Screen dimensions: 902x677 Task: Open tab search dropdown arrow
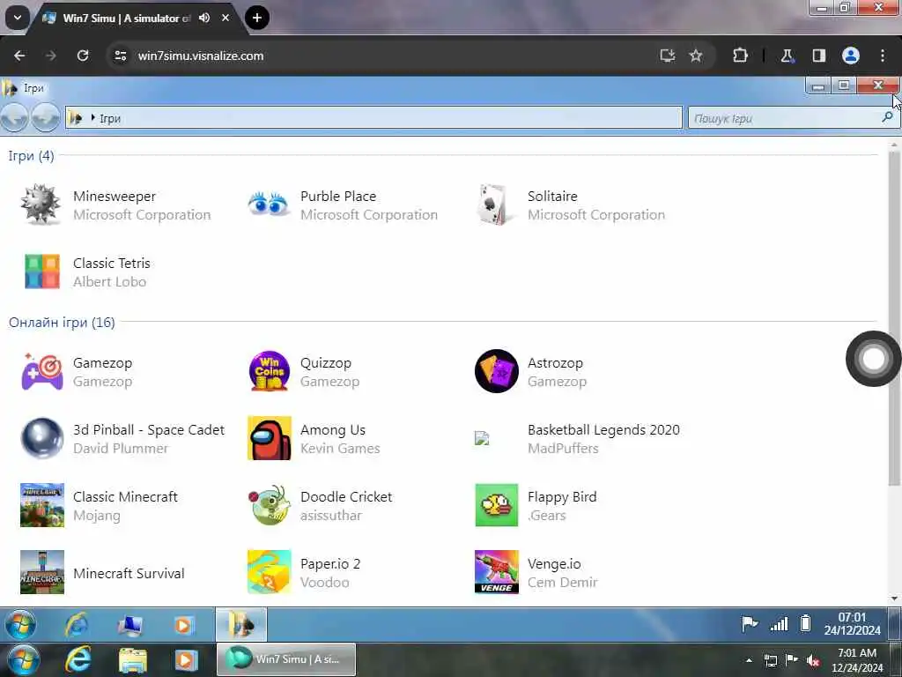click(x=18, y=18)
